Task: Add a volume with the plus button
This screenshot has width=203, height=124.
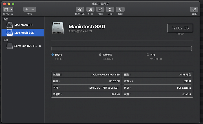Action: [x=27, y=10]
